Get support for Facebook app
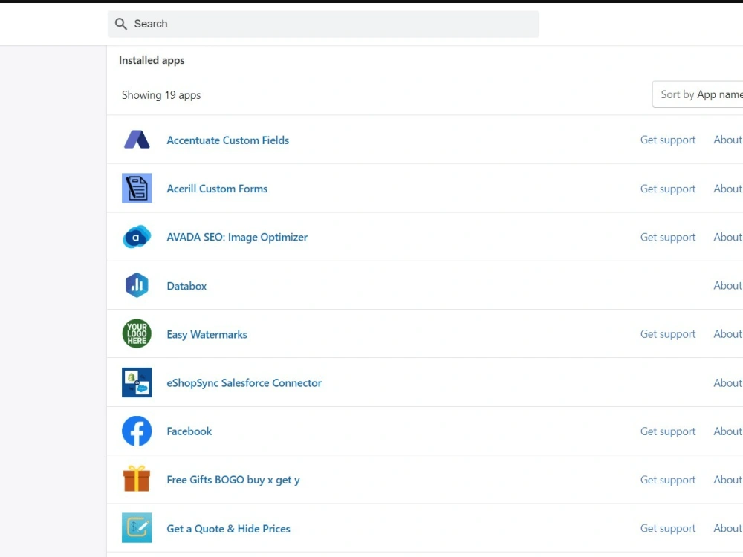 click(x=668, y=431)
